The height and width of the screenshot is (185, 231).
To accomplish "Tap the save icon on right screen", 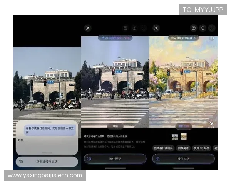I will tap(194, 28).
